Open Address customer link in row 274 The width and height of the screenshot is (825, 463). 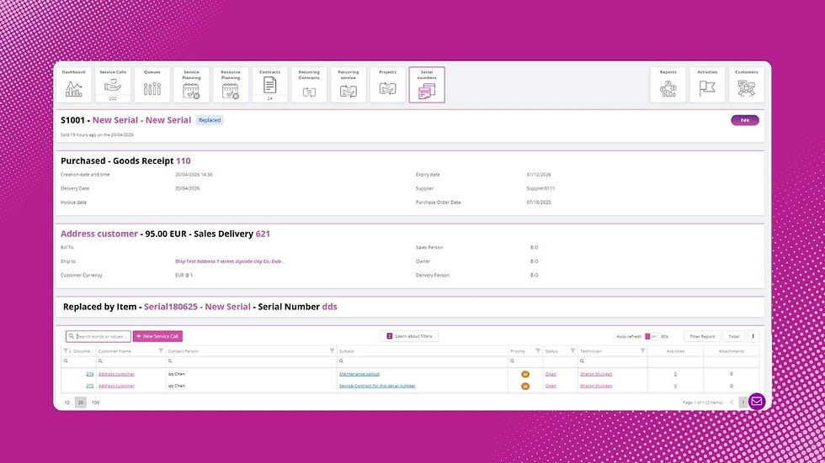(116, 374)
